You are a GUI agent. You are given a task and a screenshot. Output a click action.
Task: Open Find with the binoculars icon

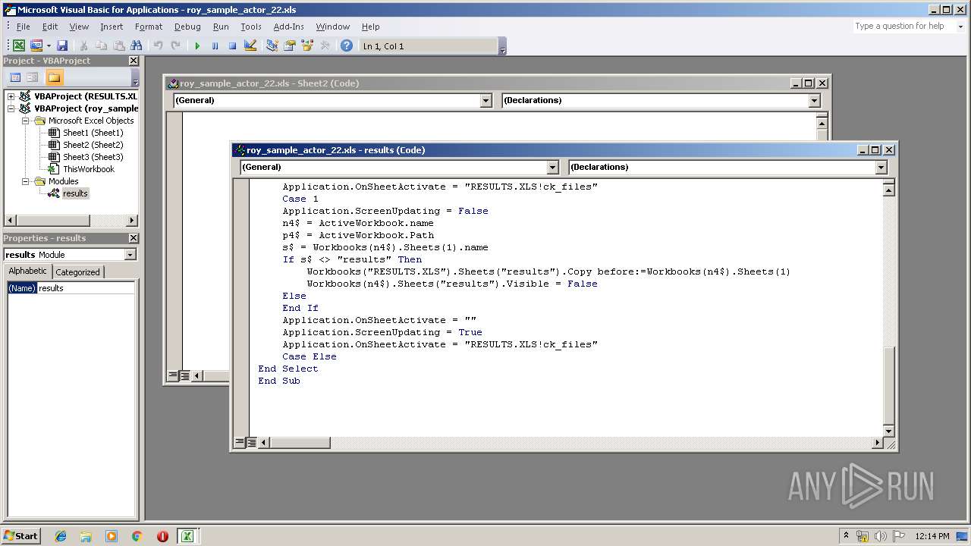(137, 45)
